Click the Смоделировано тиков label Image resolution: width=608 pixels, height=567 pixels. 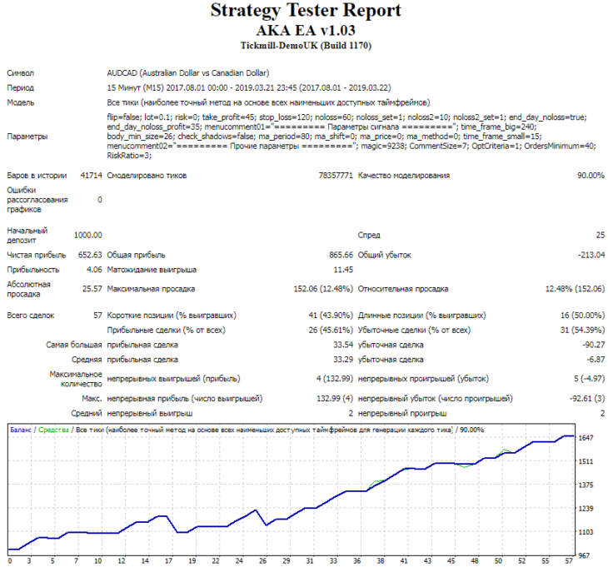[147, 176]
